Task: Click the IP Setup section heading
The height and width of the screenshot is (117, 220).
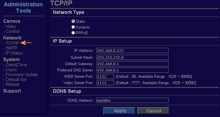Action: click(x=62, y=41)
